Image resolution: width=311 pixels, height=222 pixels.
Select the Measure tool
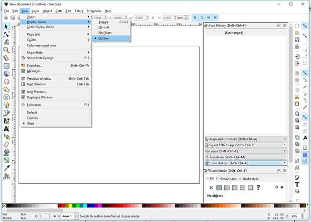tap(7, 58)
